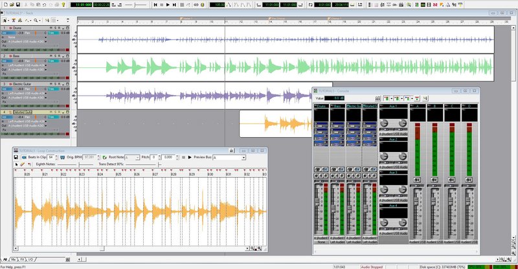
Task: Select the tempo field showing 105.00
Action: point(217,5)
